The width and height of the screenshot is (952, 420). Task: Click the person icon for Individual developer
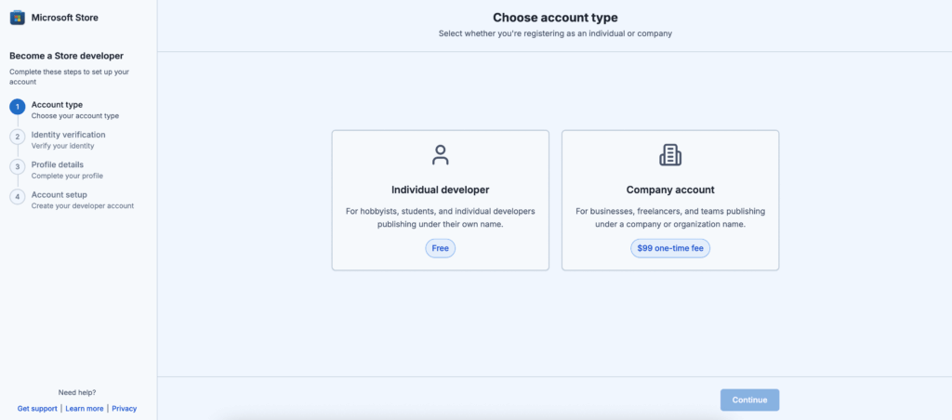tap(440, 155)
